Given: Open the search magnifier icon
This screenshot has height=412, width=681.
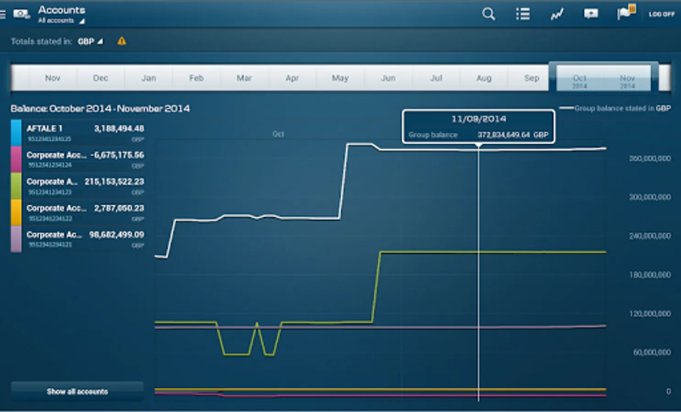Looking at the screenshot, I should point(489,14).
